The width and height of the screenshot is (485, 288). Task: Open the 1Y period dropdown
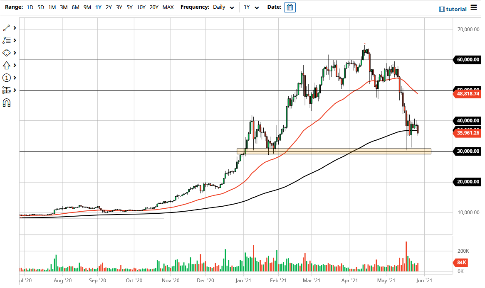point(250,7)
